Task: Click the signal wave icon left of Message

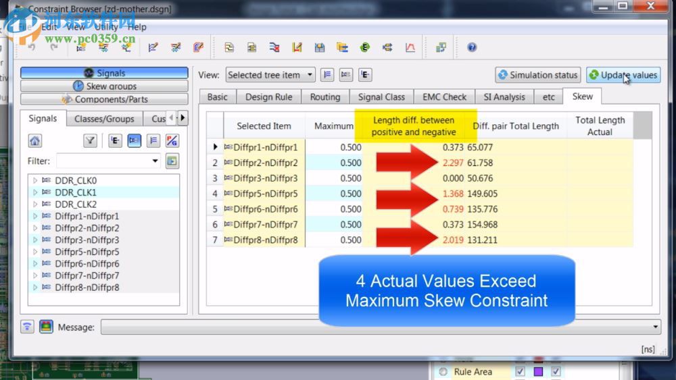Action: (27, 327)
